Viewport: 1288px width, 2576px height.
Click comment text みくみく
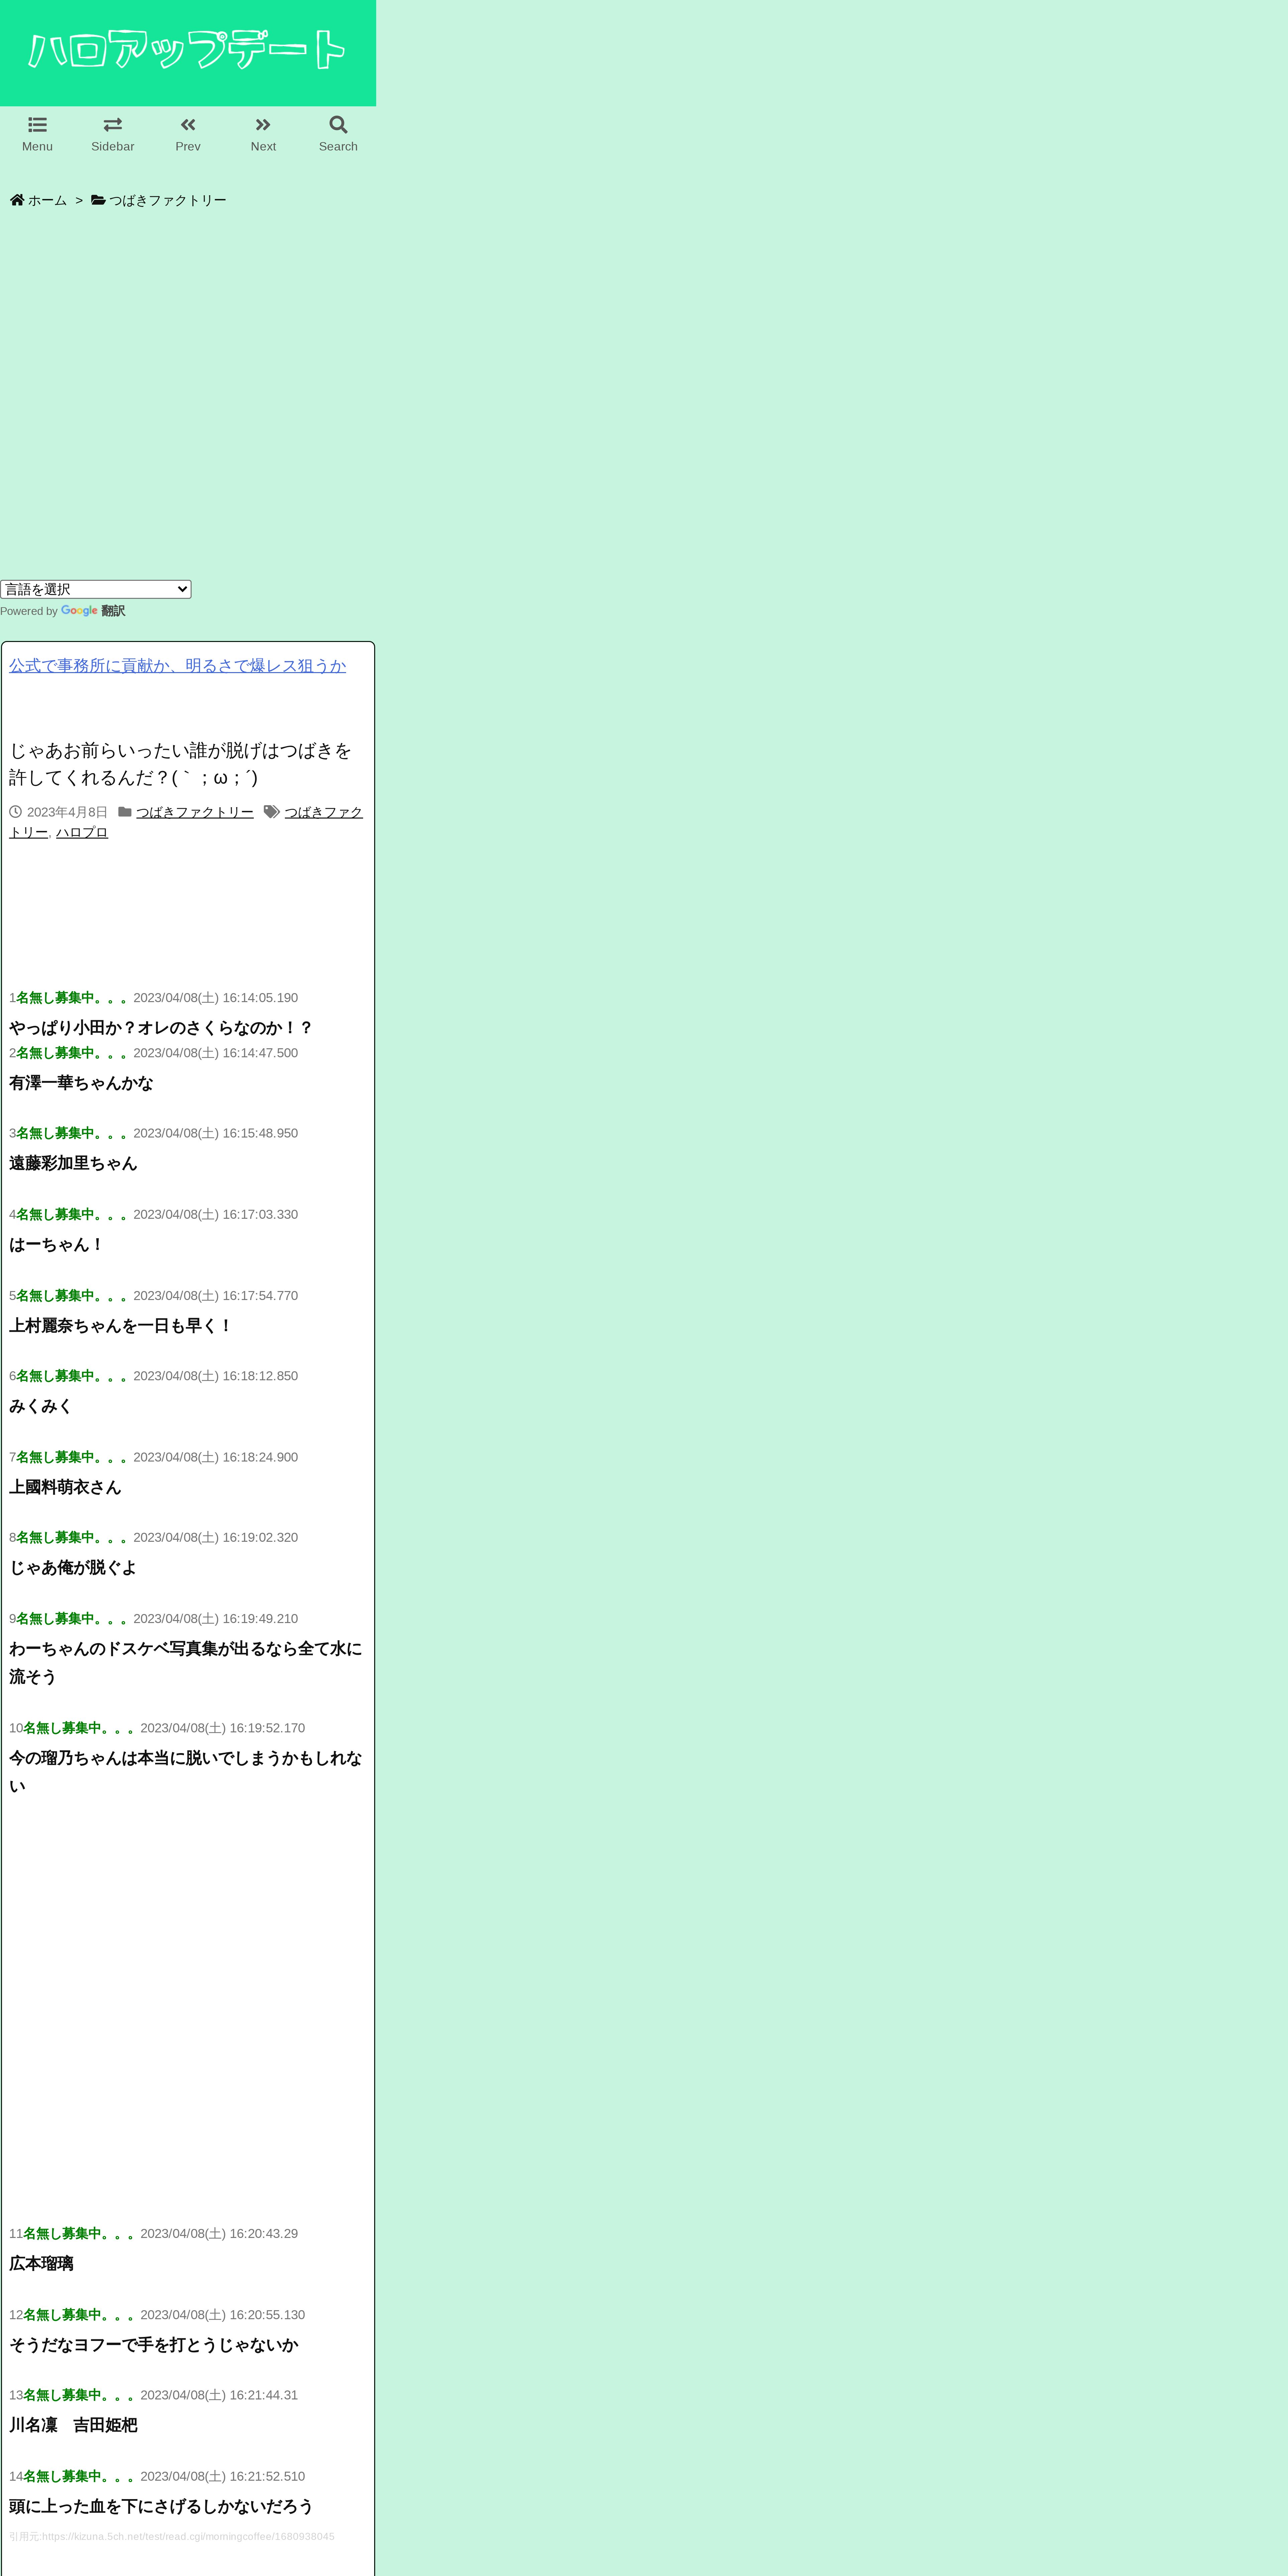coord(41,1406)
